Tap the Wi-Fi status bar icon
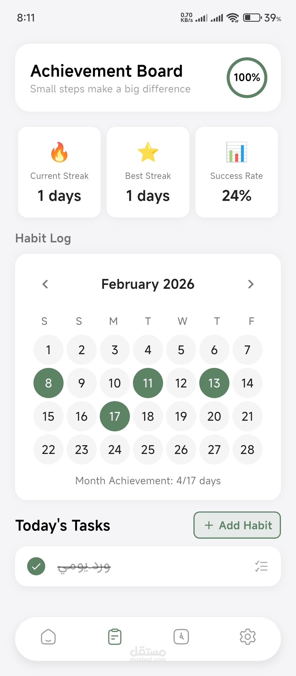 [233, 18]
